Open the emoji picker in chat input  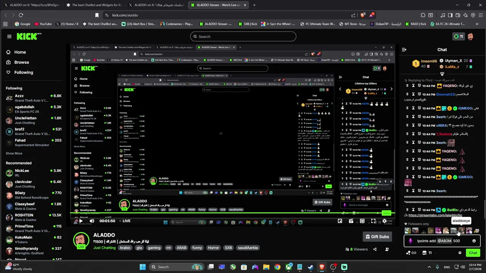tap(474, 241)
